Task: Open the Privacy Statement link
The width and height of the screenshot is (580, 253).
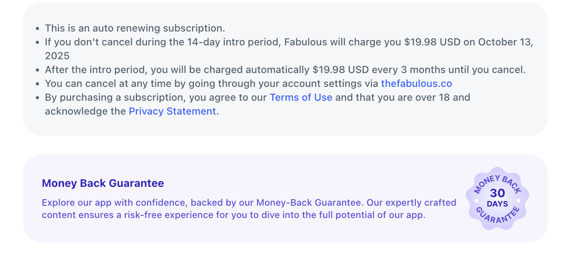Action: (172, 111)
